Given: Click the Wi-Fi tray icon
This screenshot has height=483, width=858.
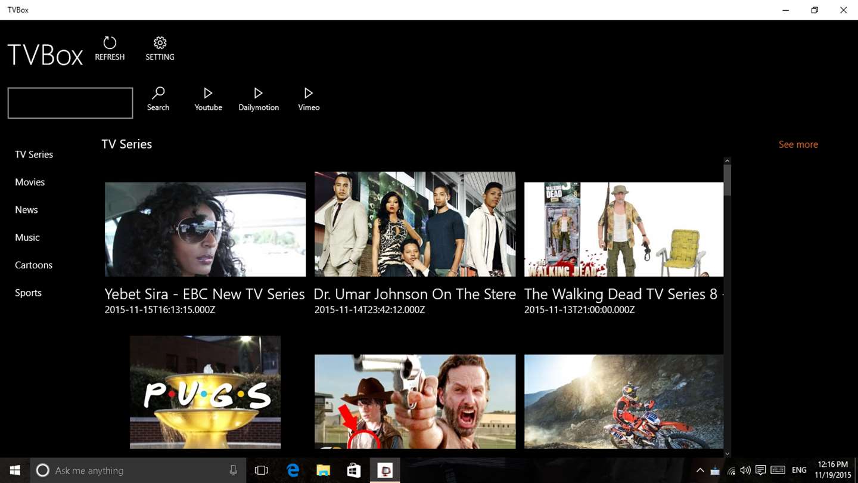Looking at the screenshot, I should click(731, 470).
